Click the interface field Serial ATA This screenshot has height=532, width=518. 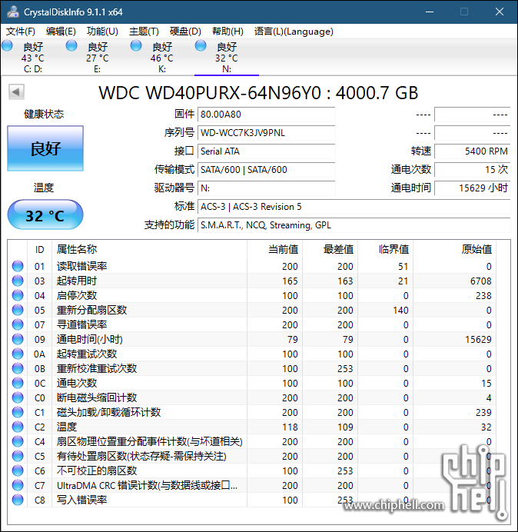tap(266, 151)
